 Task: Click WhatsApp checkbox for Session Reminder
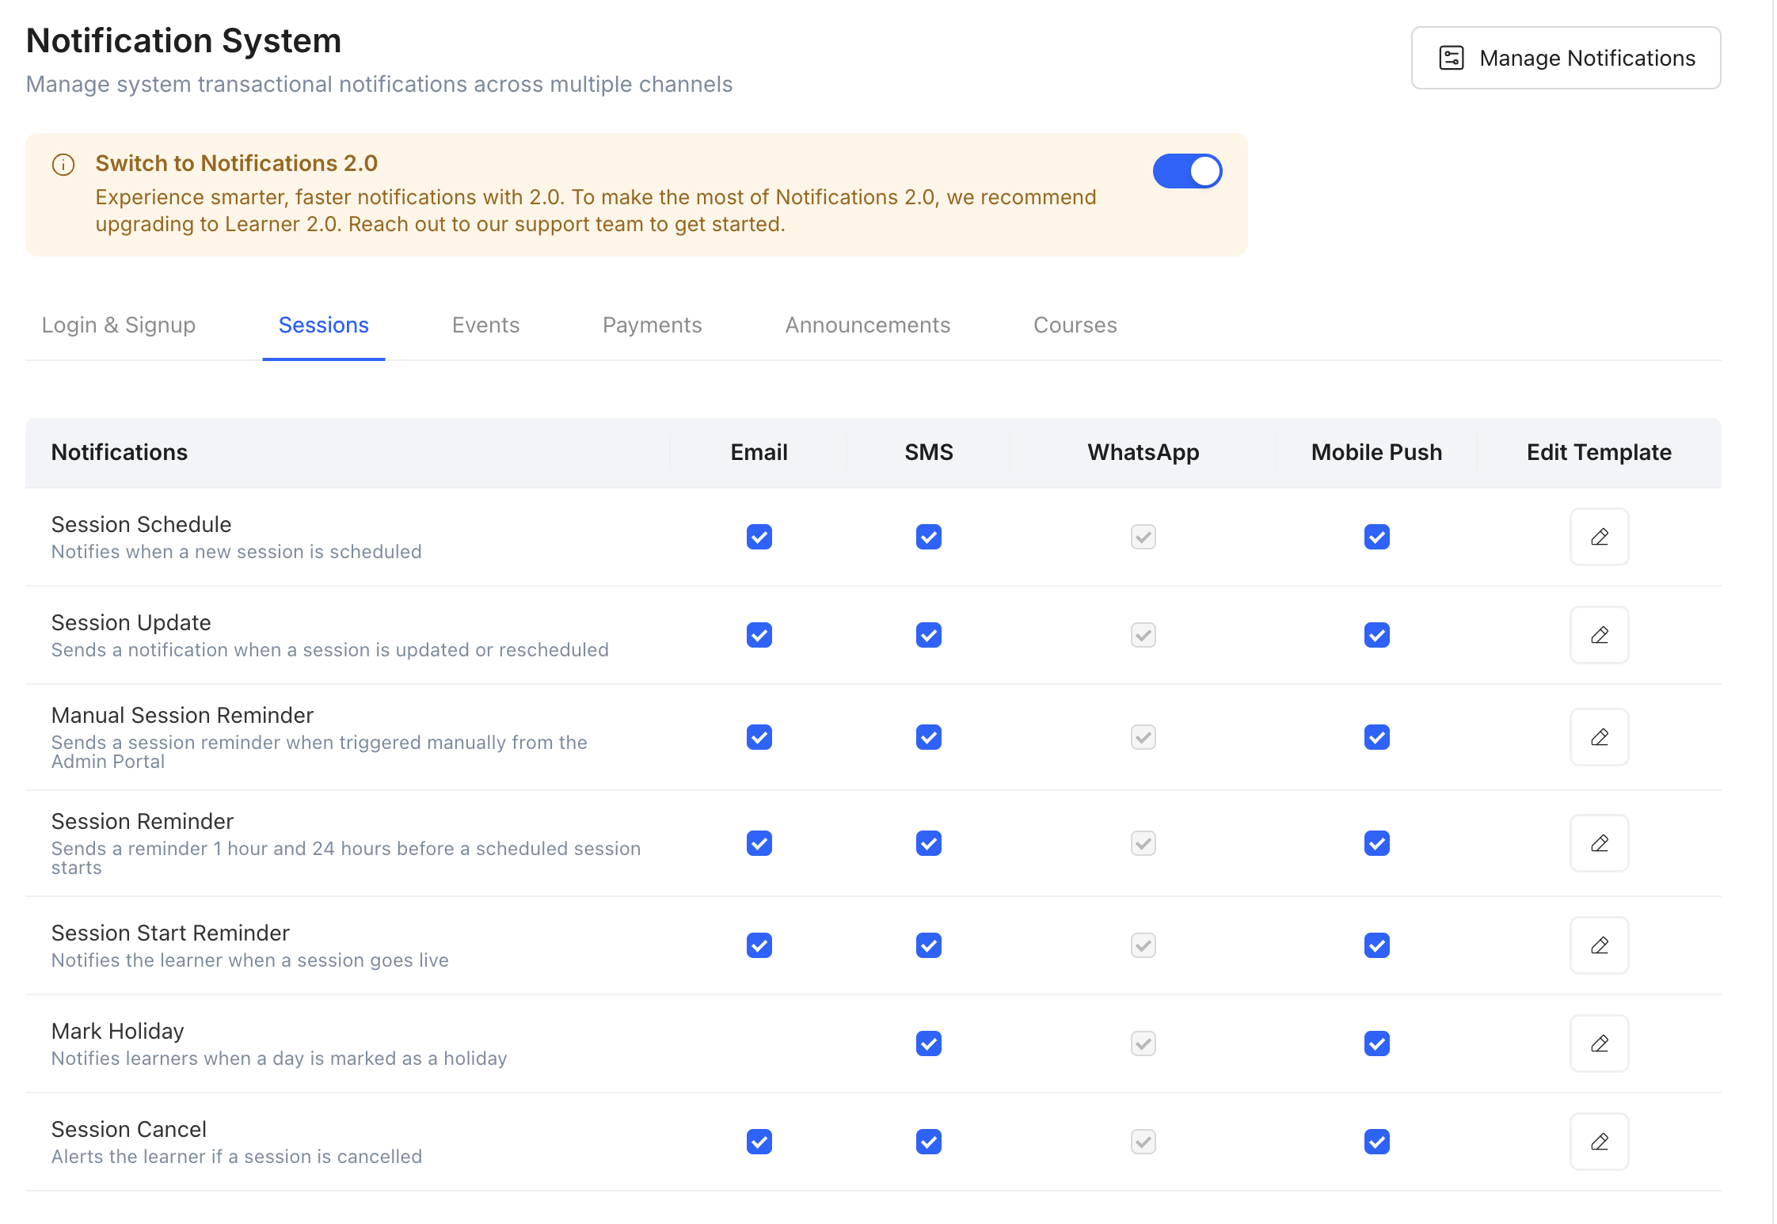tap(1143, 843)
